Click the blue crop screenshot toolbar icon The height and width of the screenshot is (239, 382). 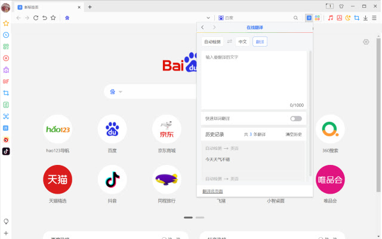tap(357, 18)
